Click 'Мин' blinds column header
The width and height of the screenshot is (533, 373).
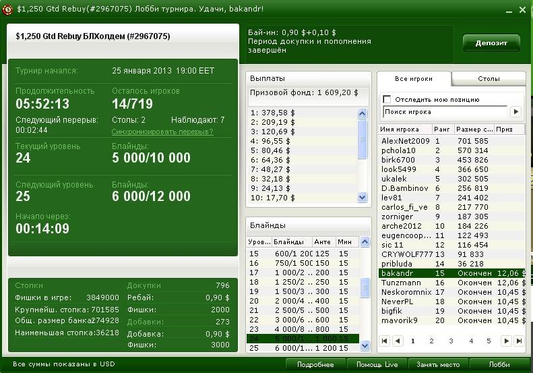coord(347,242)
